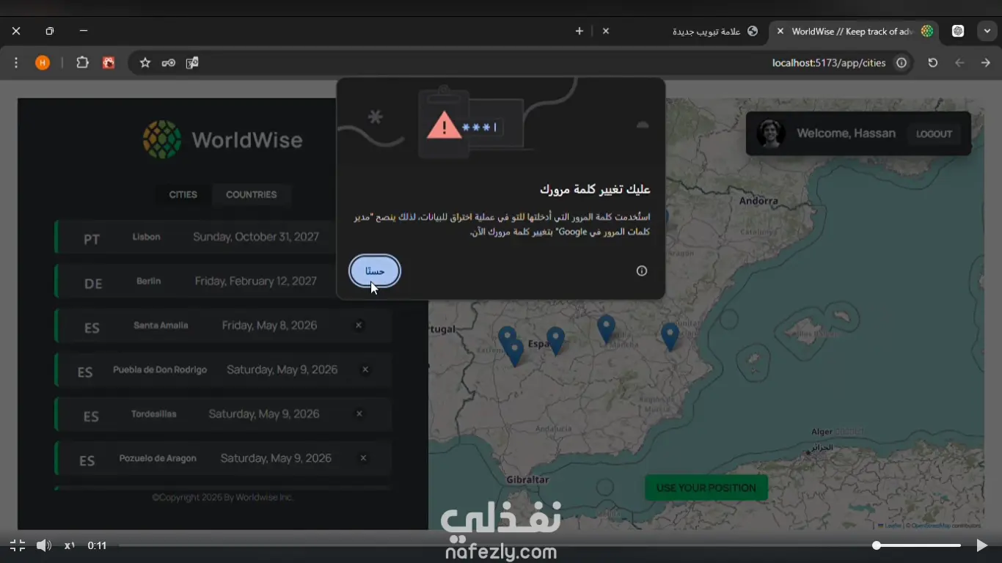Open a new tab with the plus icon

[579, 31]
